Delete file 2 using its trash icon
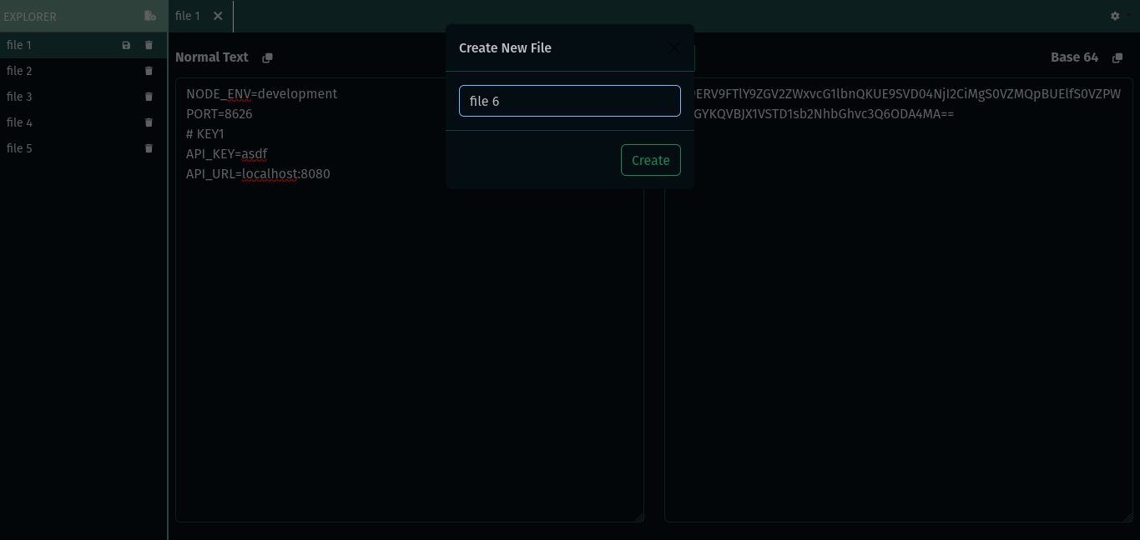 pos(149,71)
